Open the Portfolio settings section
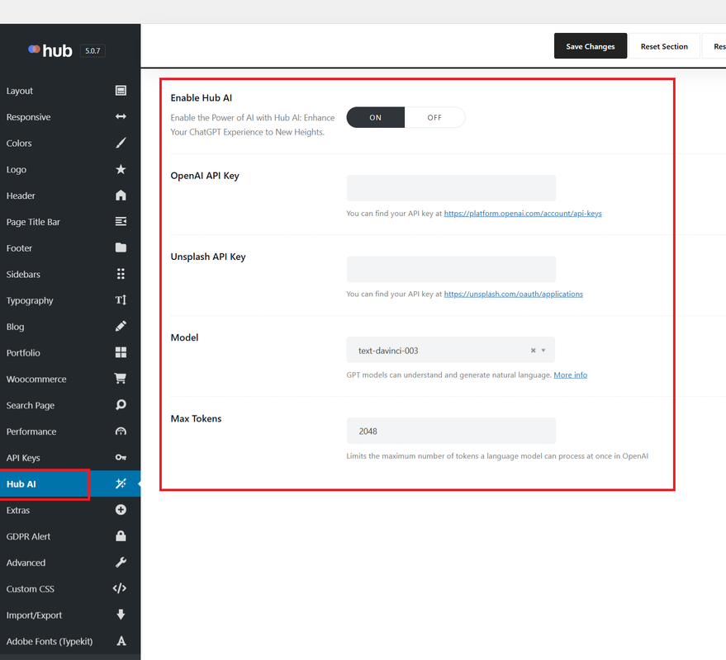Viewport: 726px width, 660px height. click(70, 353)
